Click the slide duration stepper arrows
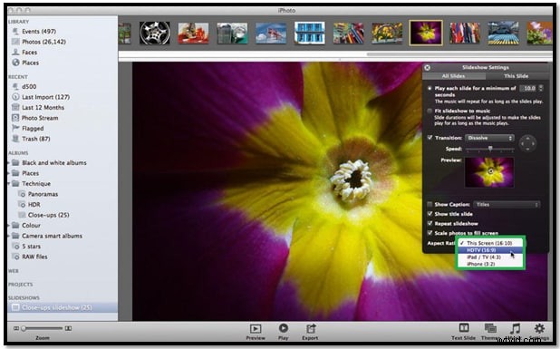The image size is (560, 349). [x=541, y=88]
